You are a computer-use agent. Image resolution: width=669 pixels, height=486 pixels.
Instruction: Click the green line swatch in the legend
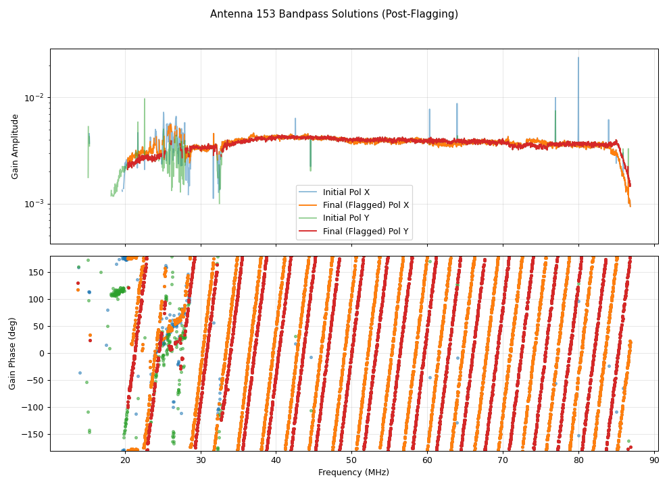[309, 219]
